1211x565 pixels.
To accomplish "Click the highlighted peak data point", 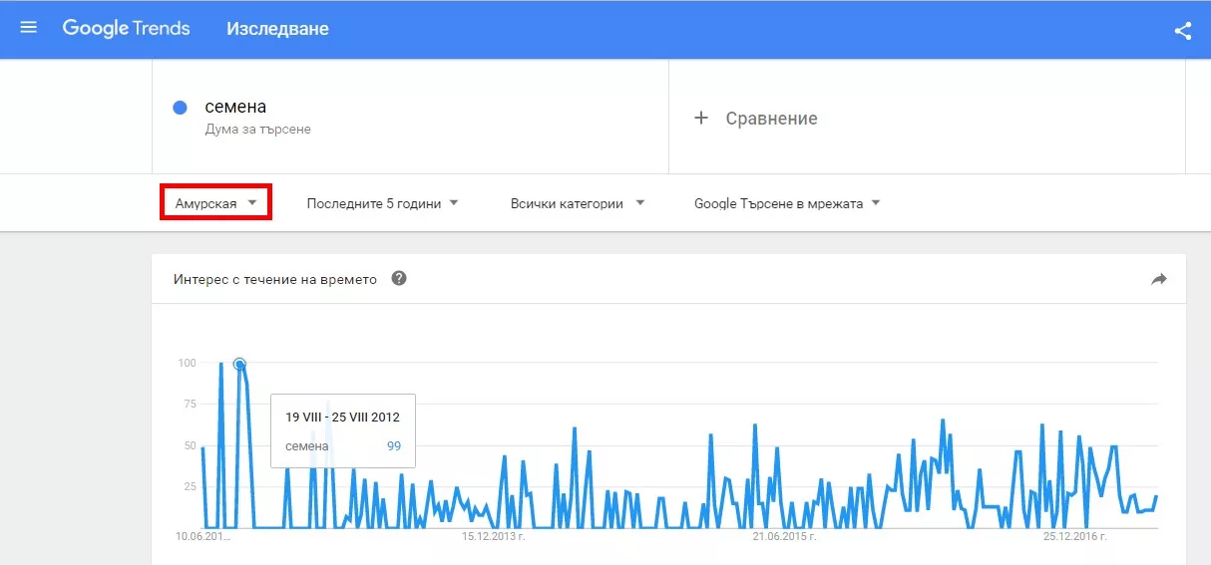I will (239, 364).
